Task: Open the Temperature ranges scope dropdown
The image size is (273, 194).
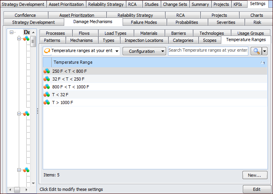Action: 117,51
